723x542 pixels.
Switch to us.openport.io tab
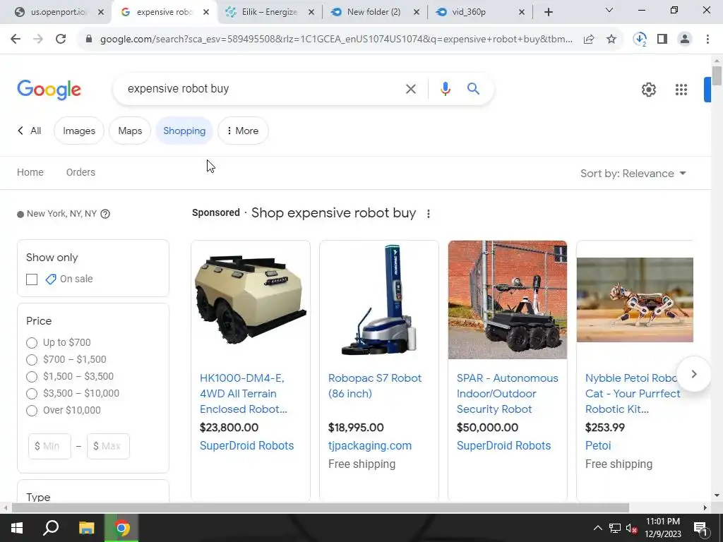pos(57,12)
